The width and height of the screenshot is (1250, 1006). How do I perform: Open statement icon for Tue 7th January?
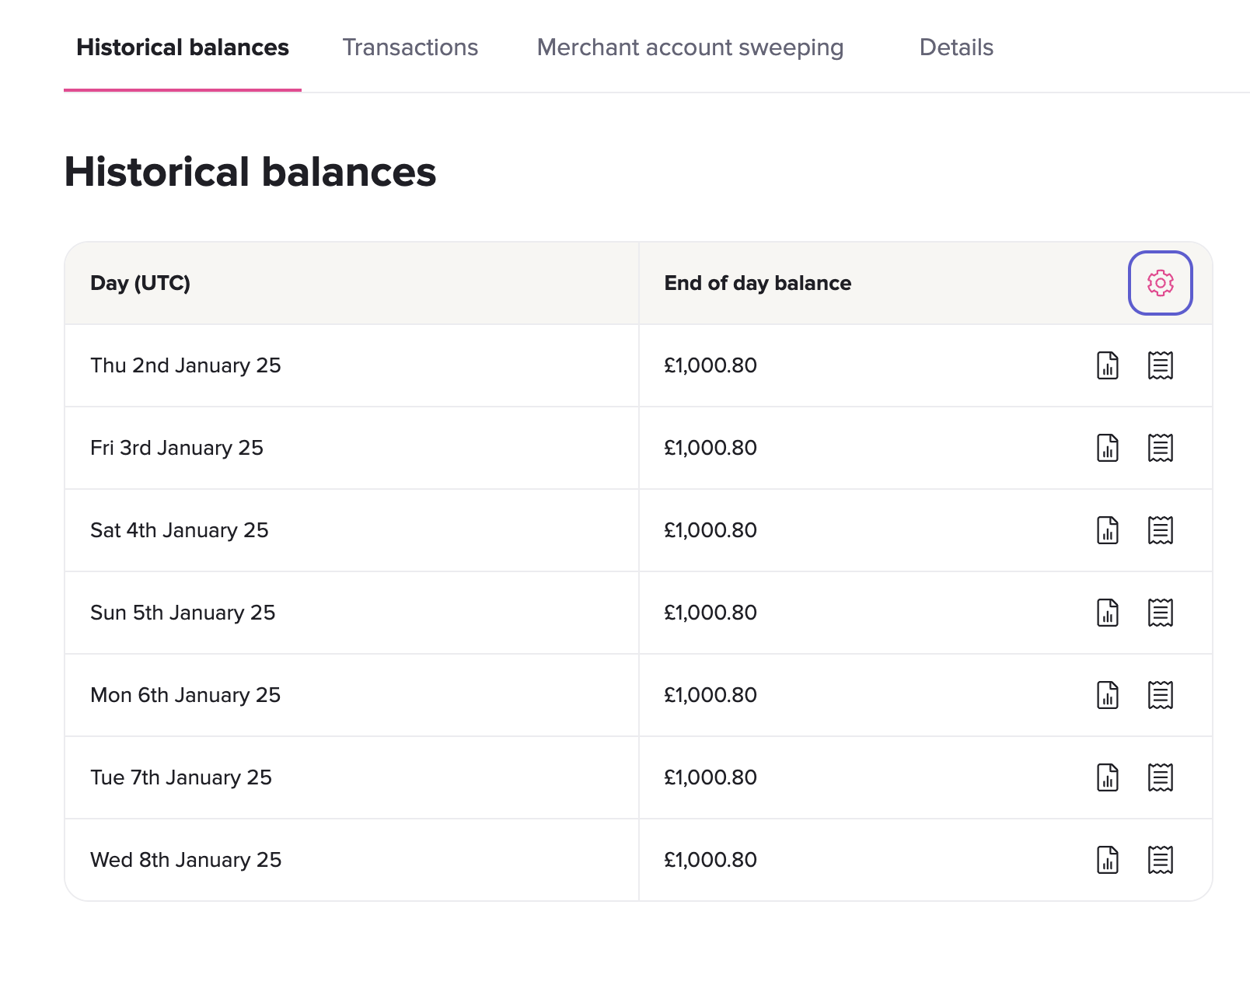(x=1160, y=777)
